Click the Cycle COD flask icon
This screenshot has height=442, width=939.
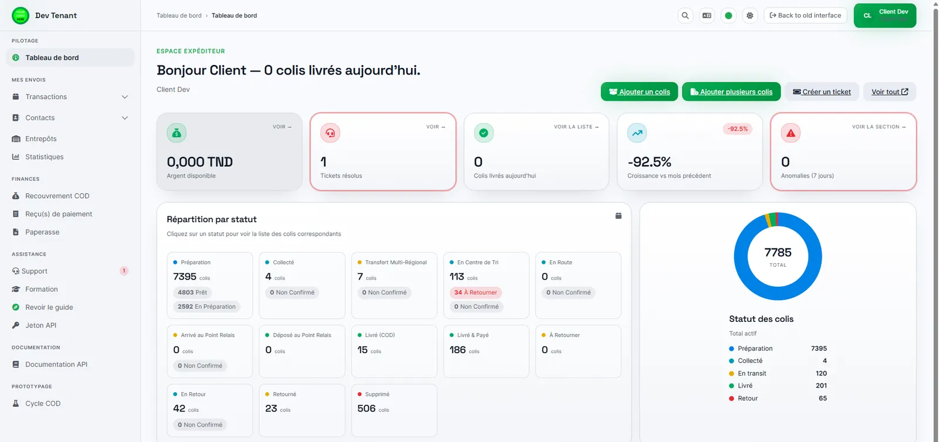coord(16,403)
